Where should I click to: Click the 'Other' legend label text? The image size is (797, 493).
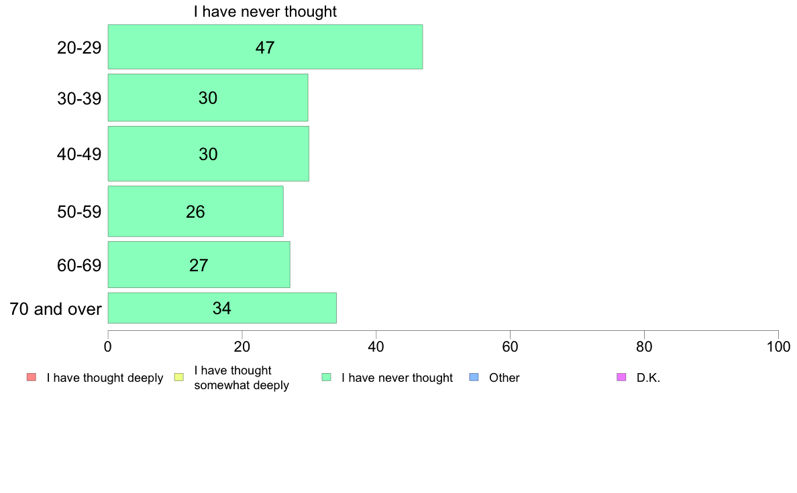tap(504, 378)
